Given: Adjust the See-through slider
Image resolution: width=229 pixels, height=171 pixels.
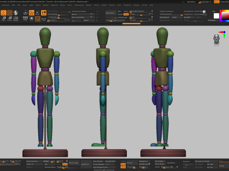Looking at the screenshot, I should (205, 2).
